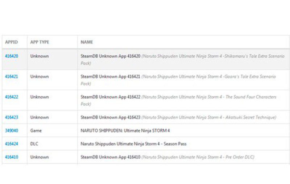Open the 416410 app ID link
Screen dimensions: 290x184
tap(11, 157)
